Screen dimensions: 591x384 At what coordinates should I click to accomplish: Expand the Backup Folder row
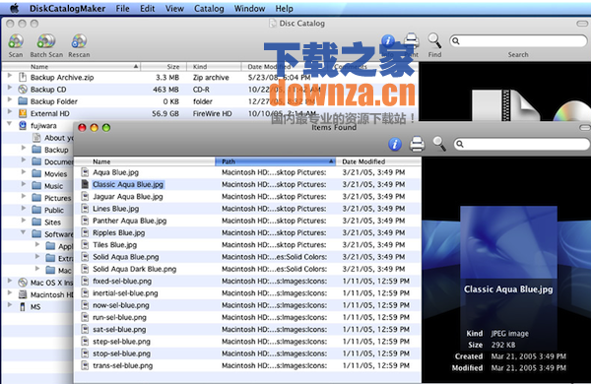[10, 99]
